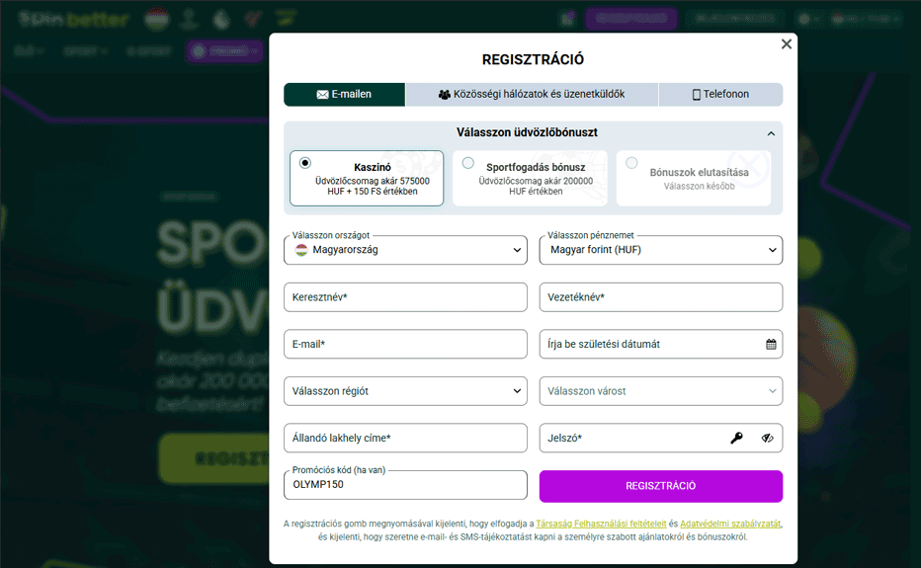Open the Válasszon pénznemet currency dropdown
The height and width of the screenshot is (568, 921).
660,250
